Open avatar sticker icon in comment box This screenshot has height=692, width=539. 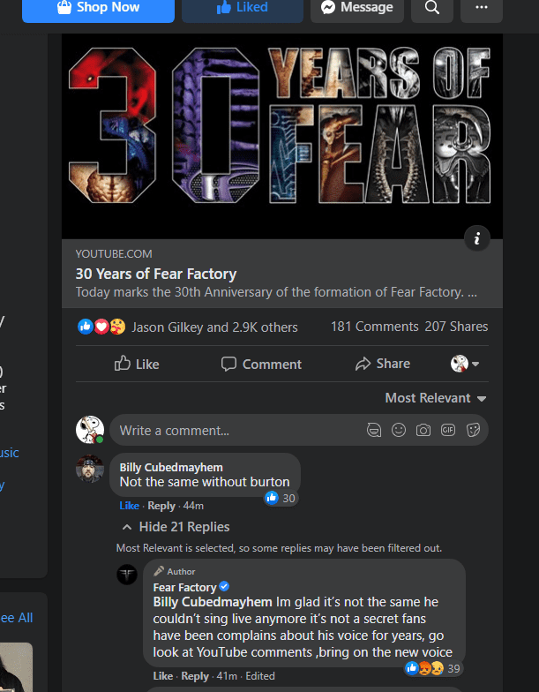[374, 430]
